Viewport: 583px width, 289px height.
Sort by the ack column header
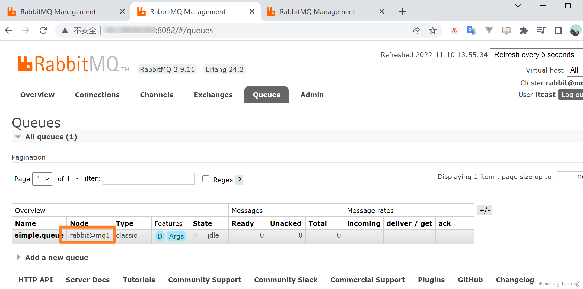coord(445,223)
